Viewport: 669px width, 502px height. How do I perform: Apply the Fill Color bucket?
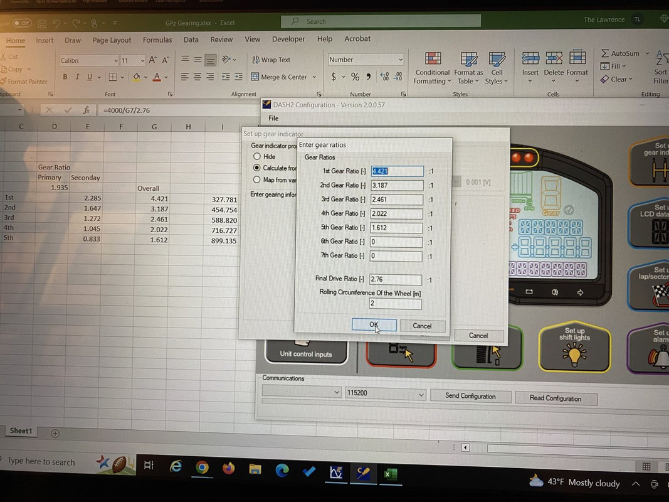137,77
